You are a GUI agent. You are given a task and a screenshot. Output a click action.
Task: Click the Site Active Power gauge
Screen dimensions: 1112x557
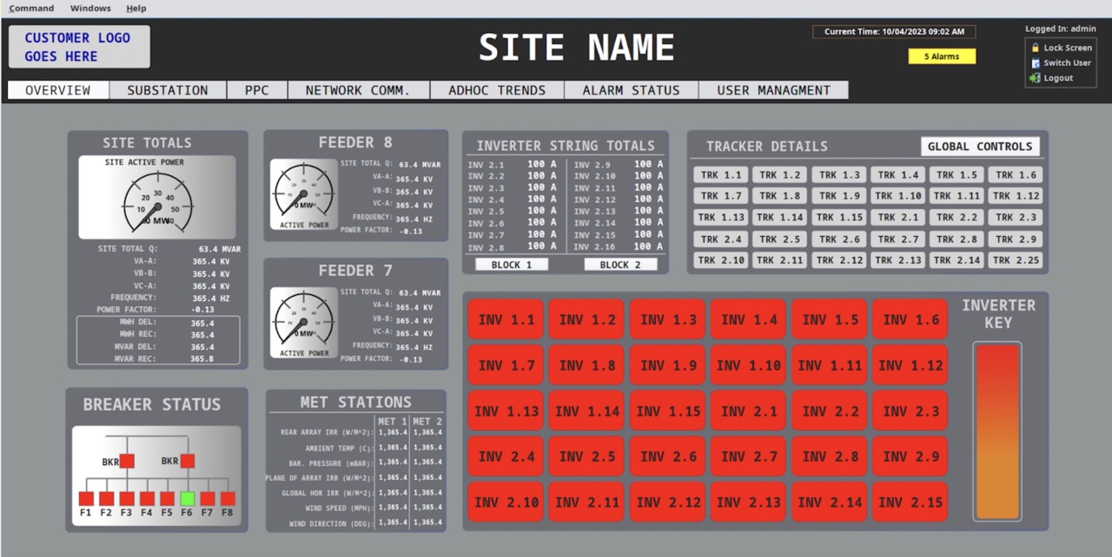pos(156,200)
